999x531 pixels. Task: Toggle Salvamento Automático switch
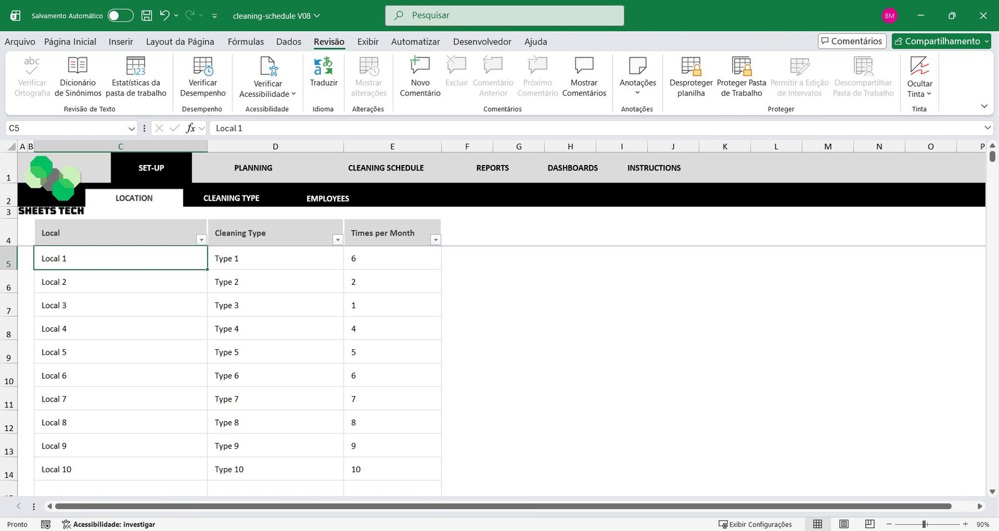click(120, 16)
